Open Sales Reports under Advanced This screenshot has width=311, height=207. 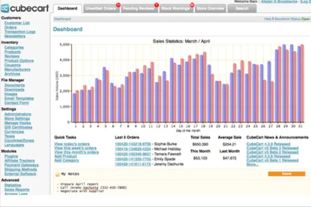[17, 189]
